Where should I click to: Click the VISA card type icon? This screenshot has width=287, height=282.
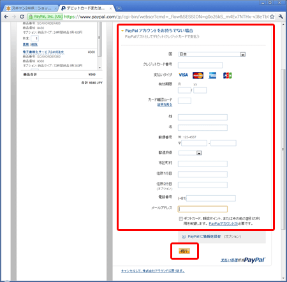click(183, 75)
